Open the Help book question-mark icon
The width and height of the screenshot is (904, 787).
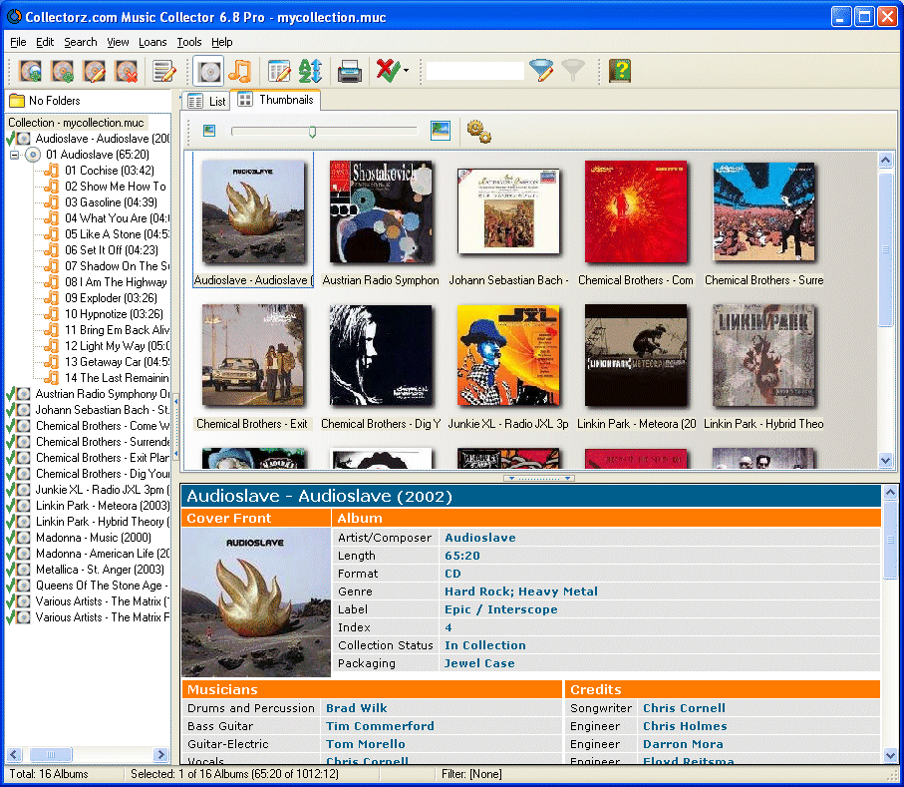(x=620, y=71)
